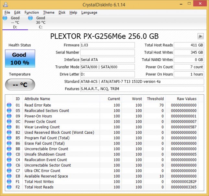Select the 'Available Reserved Space' attribute text
The height and width of the screenshot is (196, 209).
coord(46,176)
